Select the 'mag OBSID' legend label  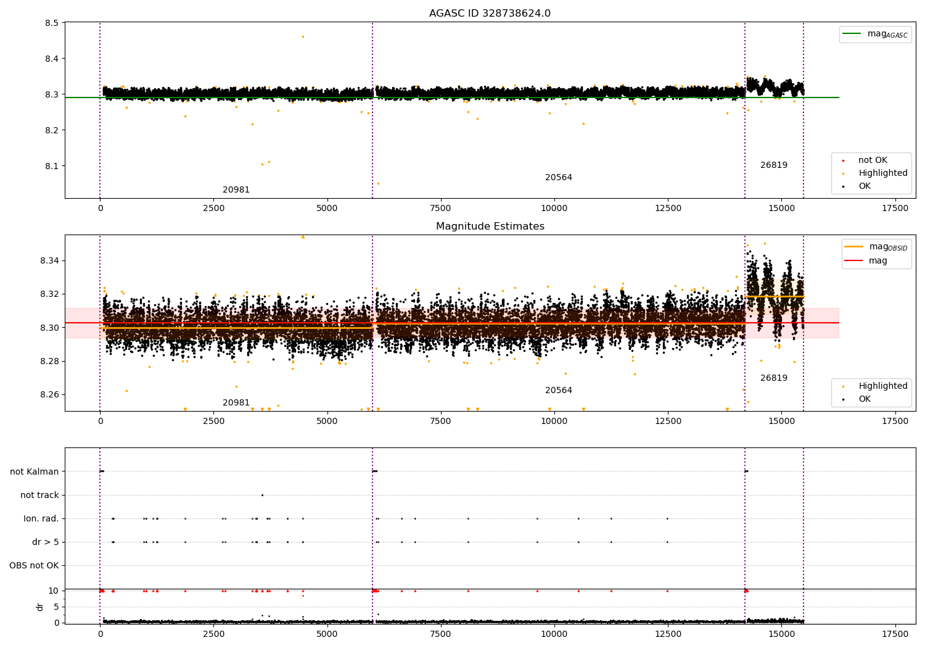coord(889,247)
